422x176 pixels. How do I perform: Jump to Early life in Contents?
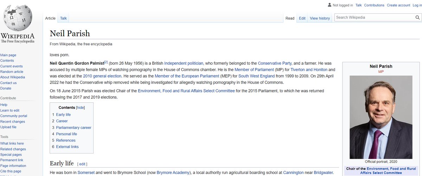[63, 115]
